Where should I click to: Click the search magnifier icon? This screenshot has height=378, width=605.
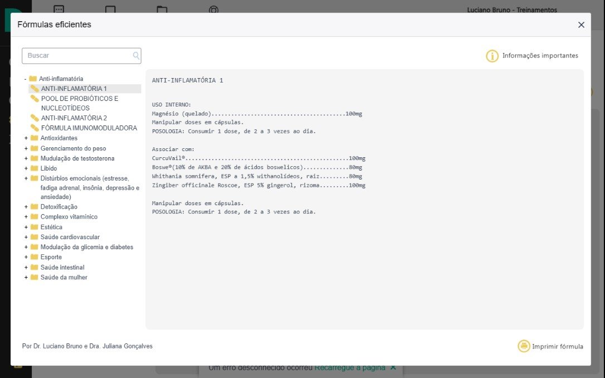pyautogui.click(x=136, y=56)
